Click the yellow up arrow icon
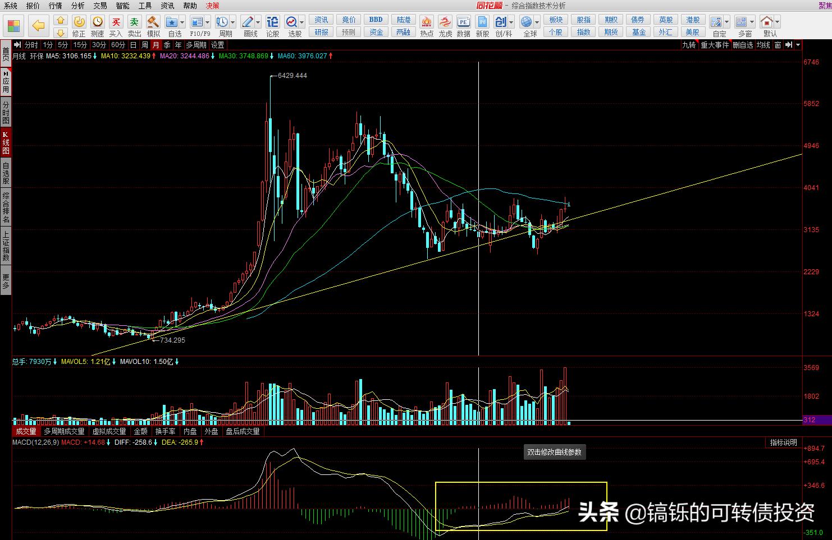The height and width of the screenshot is (540, 832). point(61,20)
